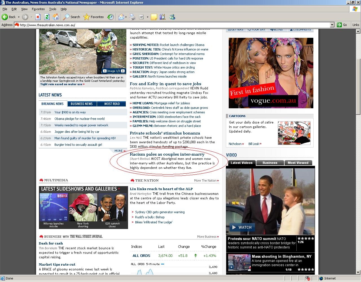Viewport: 361px width, 282px height.
Task: Open the View menu
Action: 24,9
